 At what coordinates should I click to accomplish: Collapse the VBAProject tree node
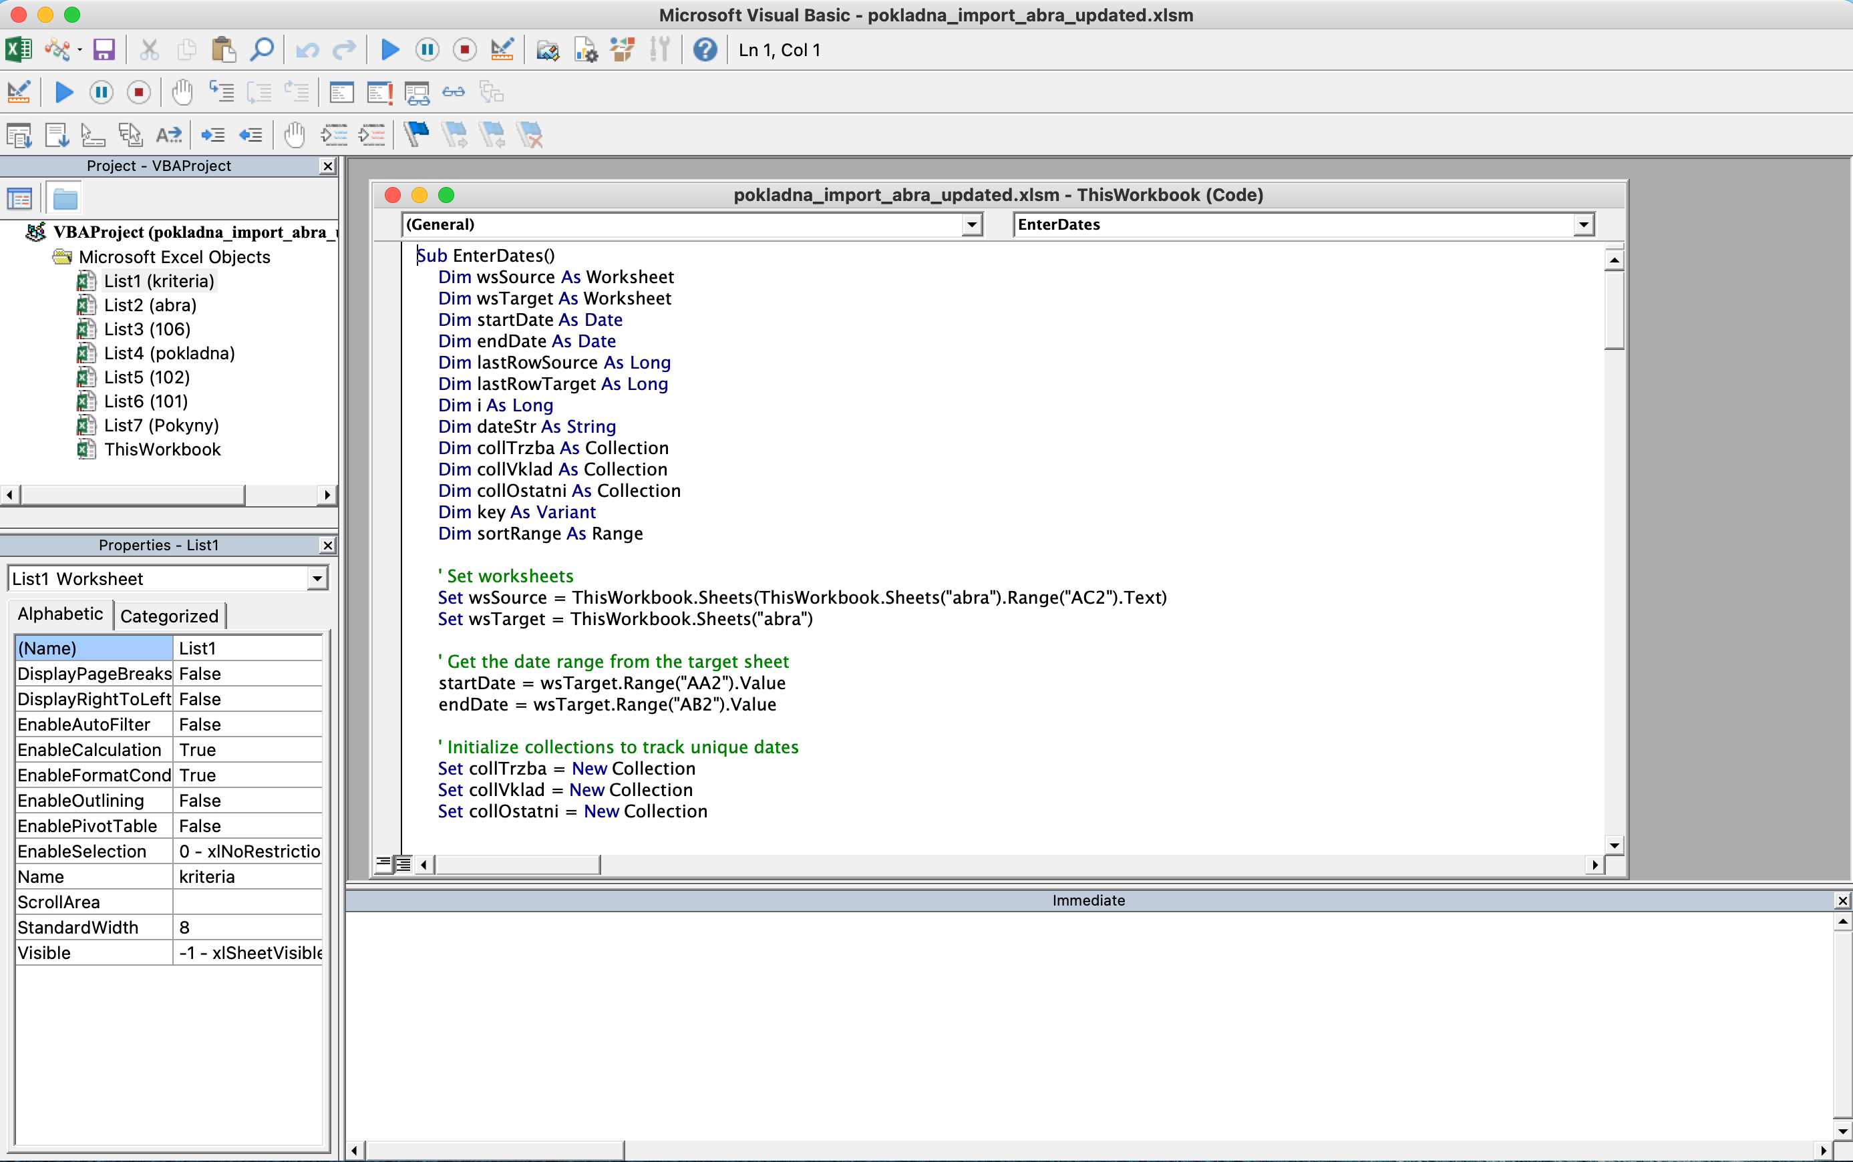(35, 232)
